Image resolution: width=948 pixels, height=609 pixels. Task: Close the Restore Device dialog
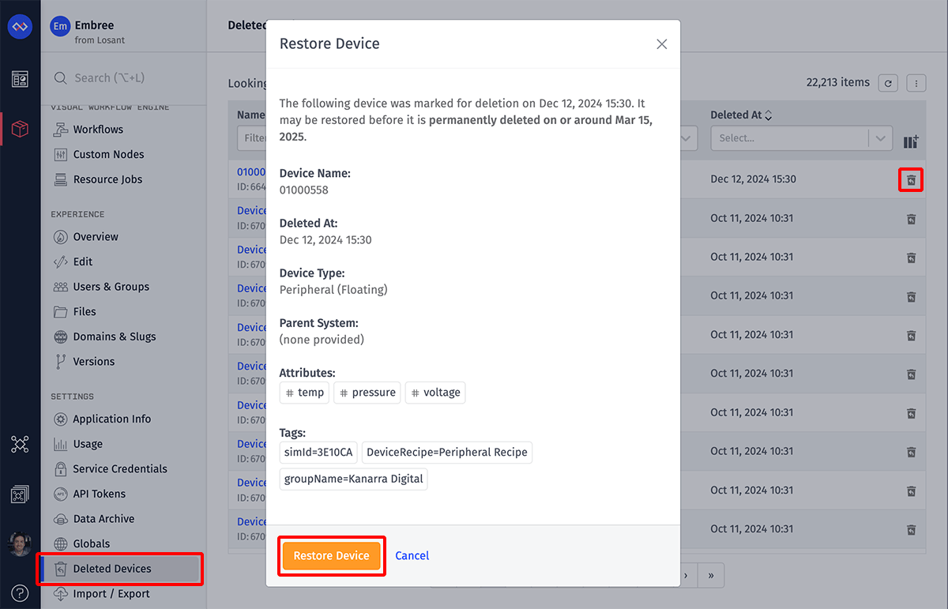point(662,44)
